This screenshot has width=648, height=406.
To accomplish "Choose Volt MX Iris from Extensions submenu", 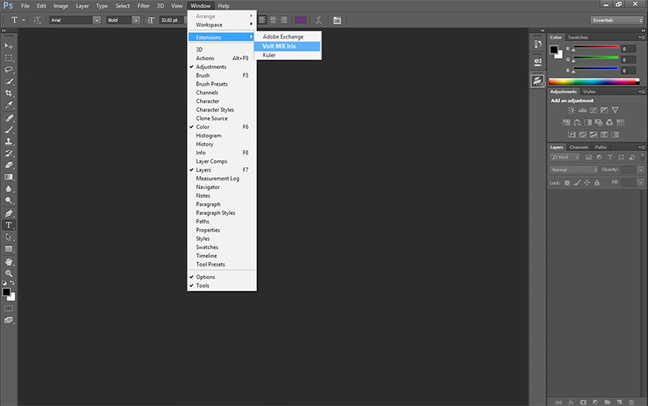I will 279,46.
